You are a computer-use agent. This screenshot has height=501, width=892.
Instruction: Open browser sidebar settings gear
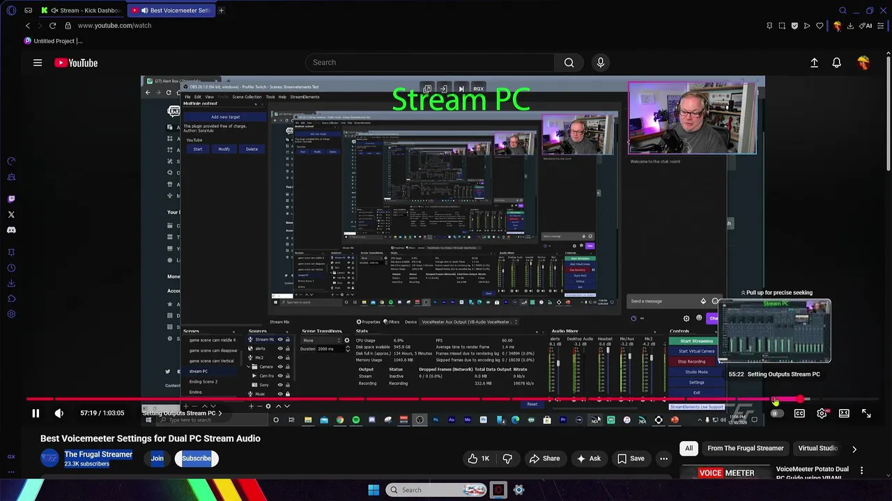11,314
